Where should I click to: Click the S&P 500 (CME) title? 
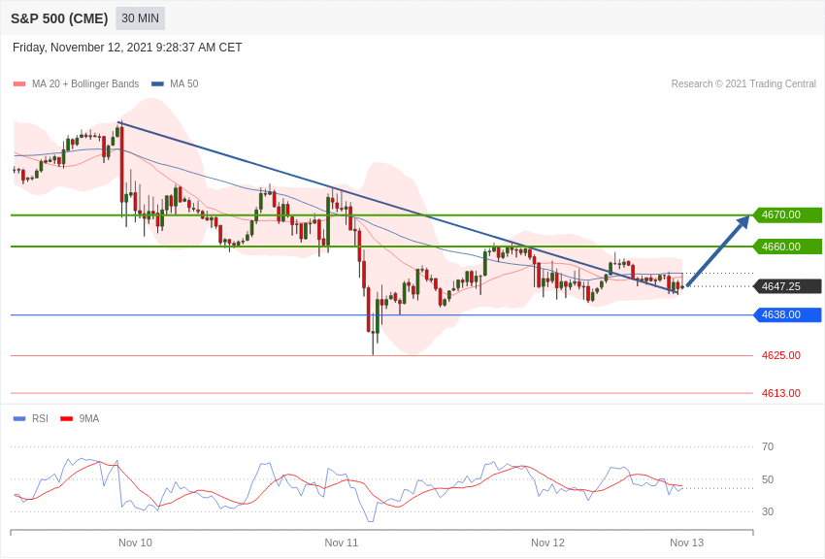(x=59, y=19)
